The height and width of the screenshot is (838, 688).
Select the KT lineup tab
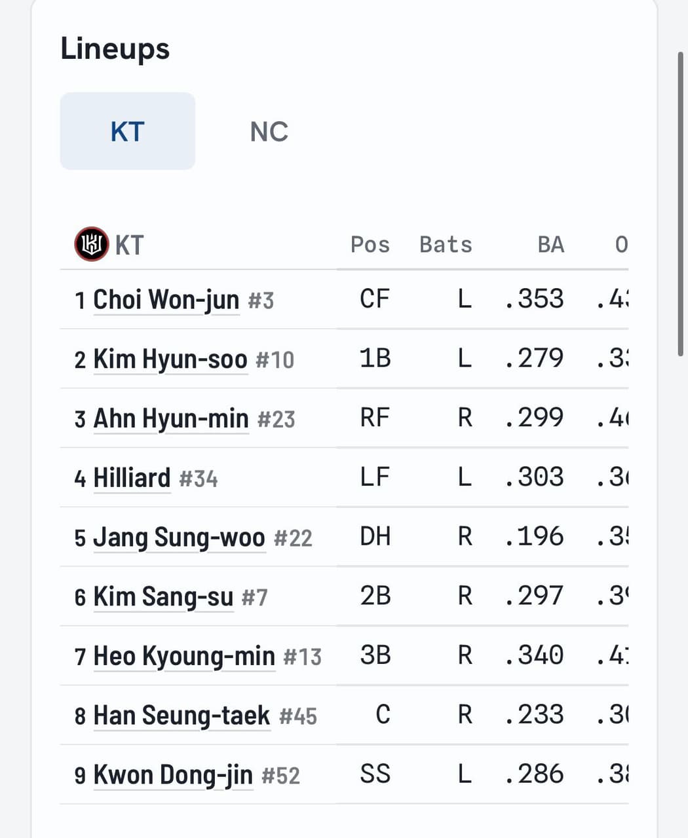click(127, 132)
